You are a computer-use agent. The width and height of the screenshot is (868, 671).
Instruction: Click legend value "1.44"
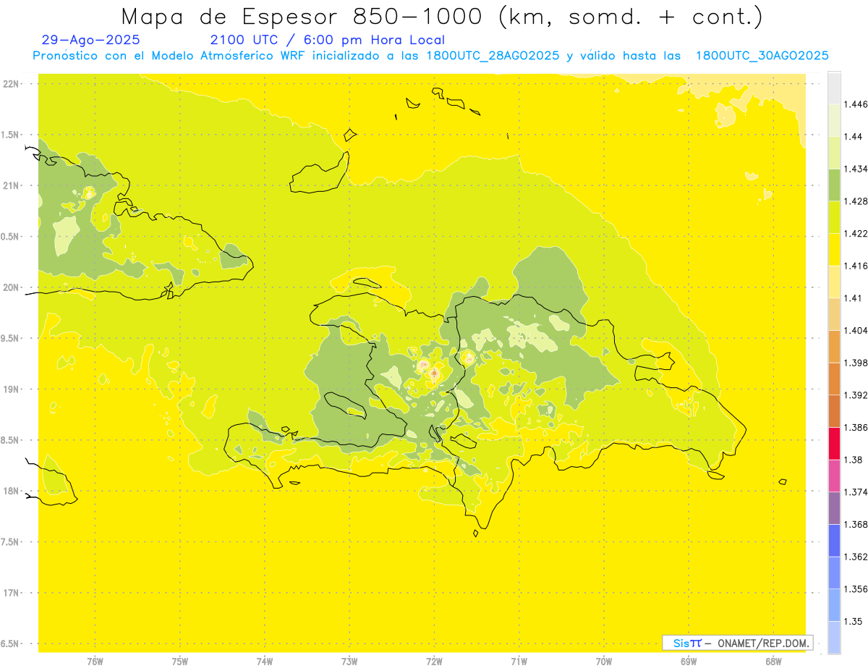tap(853, 137)
